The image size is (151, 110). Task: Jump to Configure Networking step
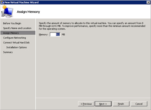click(14, 38)
